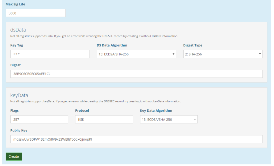Open the Key Data Algorithm dropdown
This screenshot has height=166, width=274.
[169, 119]
